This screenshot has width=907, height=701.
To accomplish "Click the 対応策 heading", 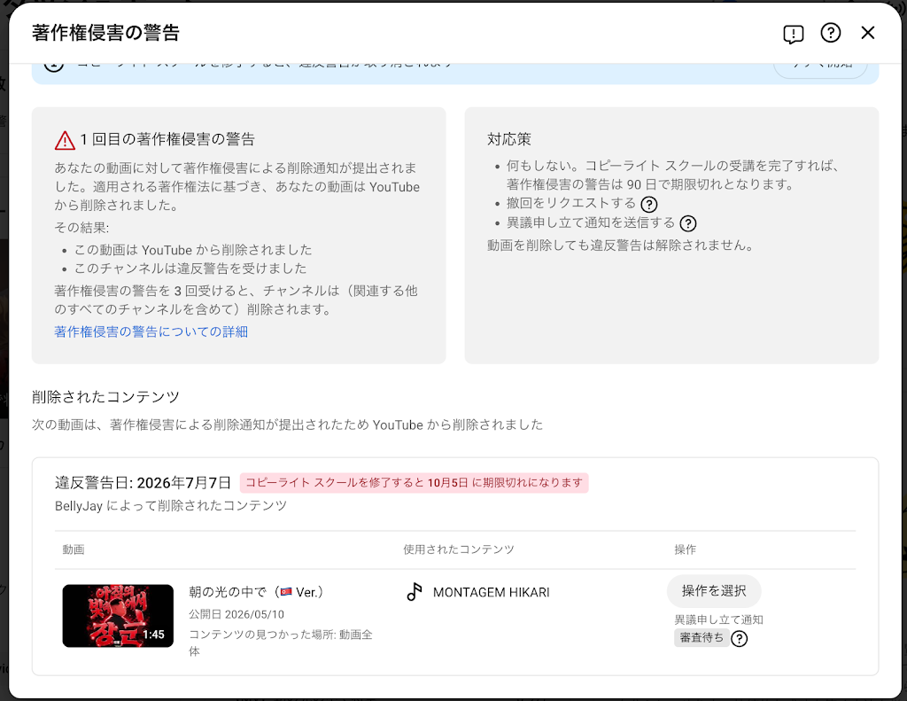I will [x=509, y=139].
